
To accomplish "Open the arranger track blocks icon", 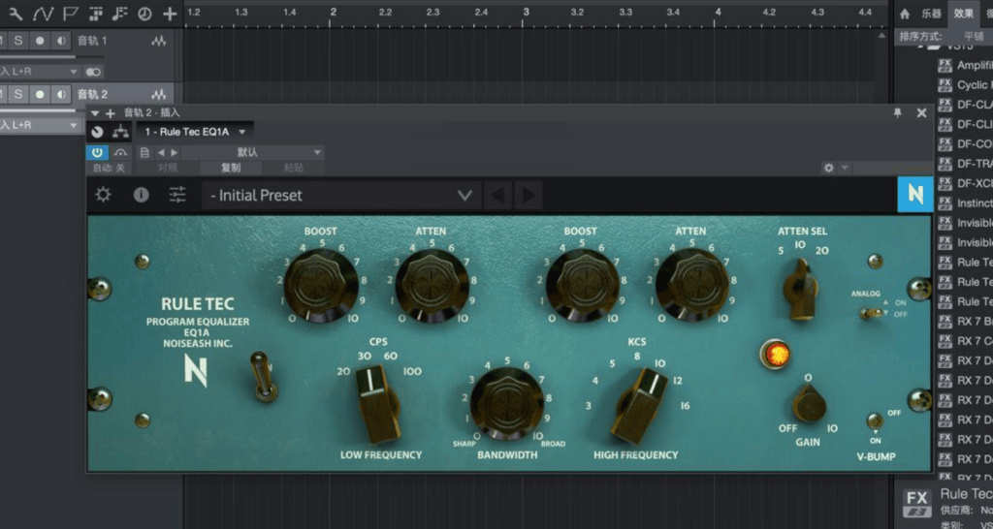I will [x=96, y=14].
